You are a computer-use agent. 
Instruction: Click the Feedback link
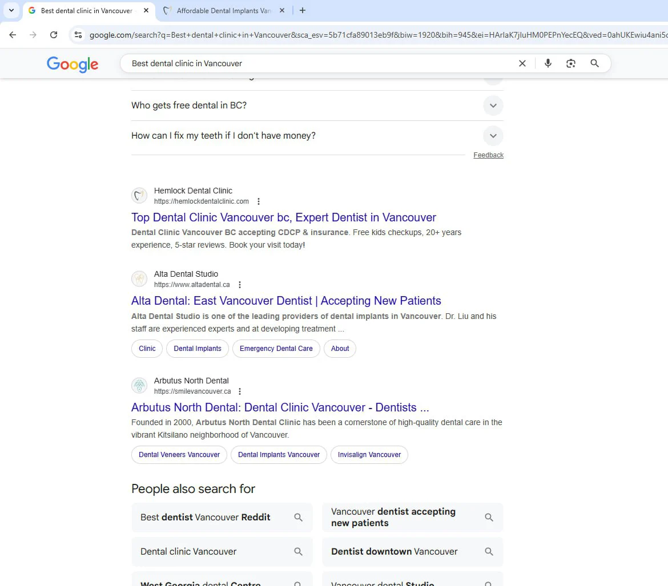point(488,155)
